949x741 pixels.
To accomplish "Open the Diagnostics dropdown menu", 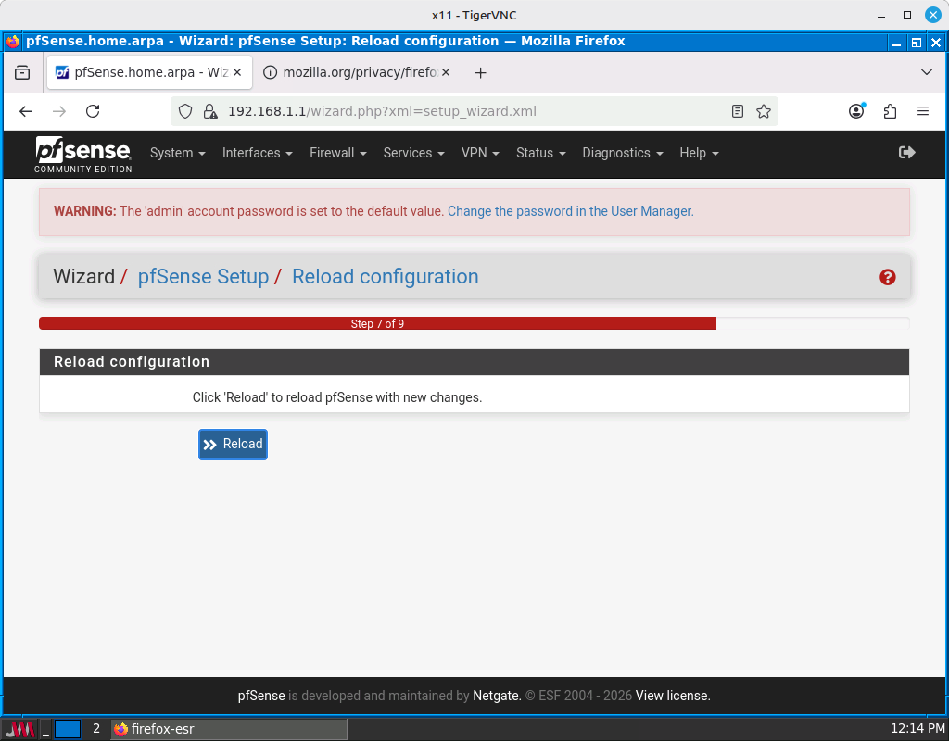I will pyautogui.click(x=622, y=153).
